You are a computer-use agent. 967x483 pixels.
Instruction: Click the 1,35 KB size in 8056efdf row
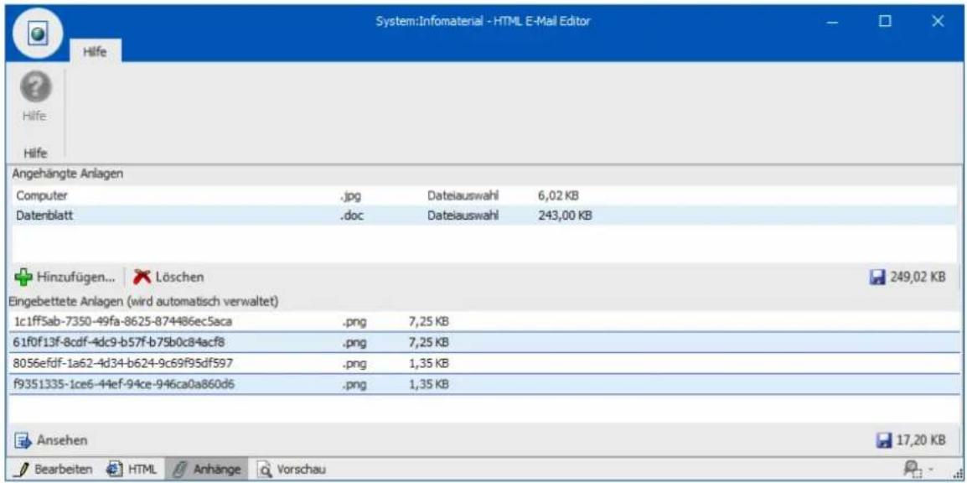pos(428,363)
